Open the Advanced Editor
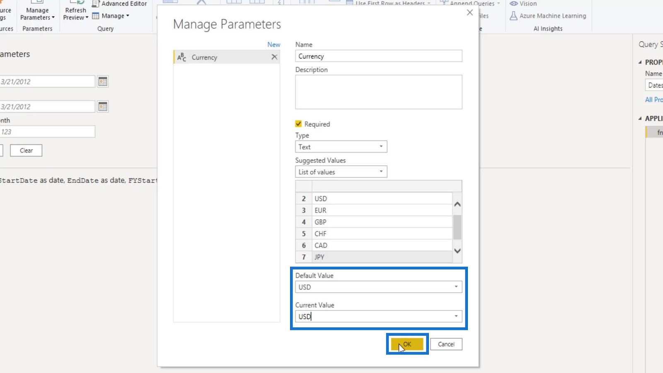The width and height of the screenshot is (663, 373). [x=119, y=4]
